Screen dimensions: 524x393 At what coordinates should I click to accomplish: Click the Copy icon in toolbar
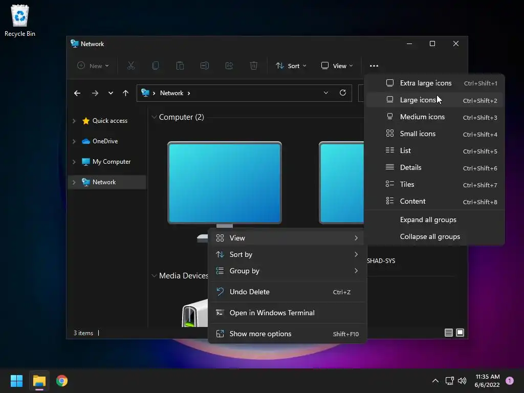[x=156, y=65]
